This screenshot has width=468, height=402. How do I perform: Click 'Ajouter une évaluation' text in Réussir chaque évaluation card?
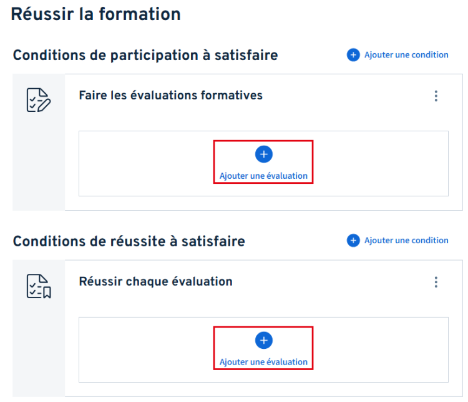point(263,362)
